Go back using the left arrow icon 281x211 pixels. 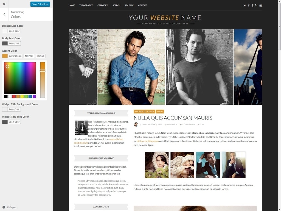coord(4,15)
